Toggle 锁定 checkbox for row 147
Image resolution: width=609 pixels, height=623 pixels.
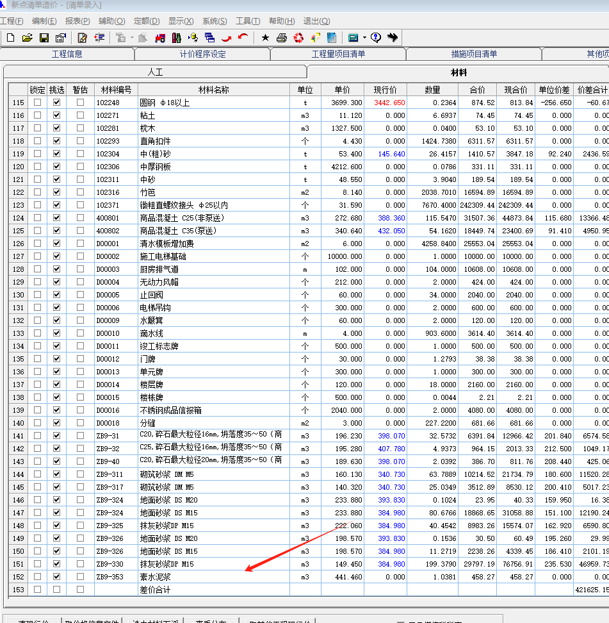click(x=37, y=512)
